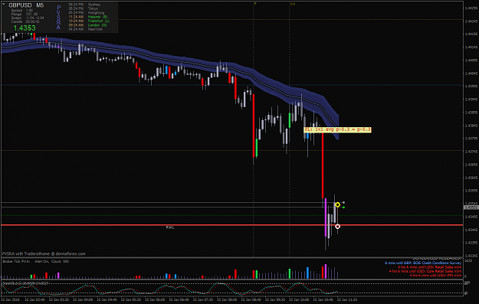Click the yellow circle trade marker
The image size is (479, 304).
[x=337, y=204]
